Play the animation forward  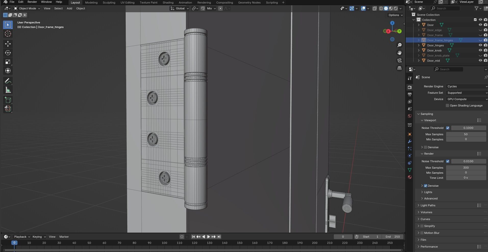click(208, 237)
